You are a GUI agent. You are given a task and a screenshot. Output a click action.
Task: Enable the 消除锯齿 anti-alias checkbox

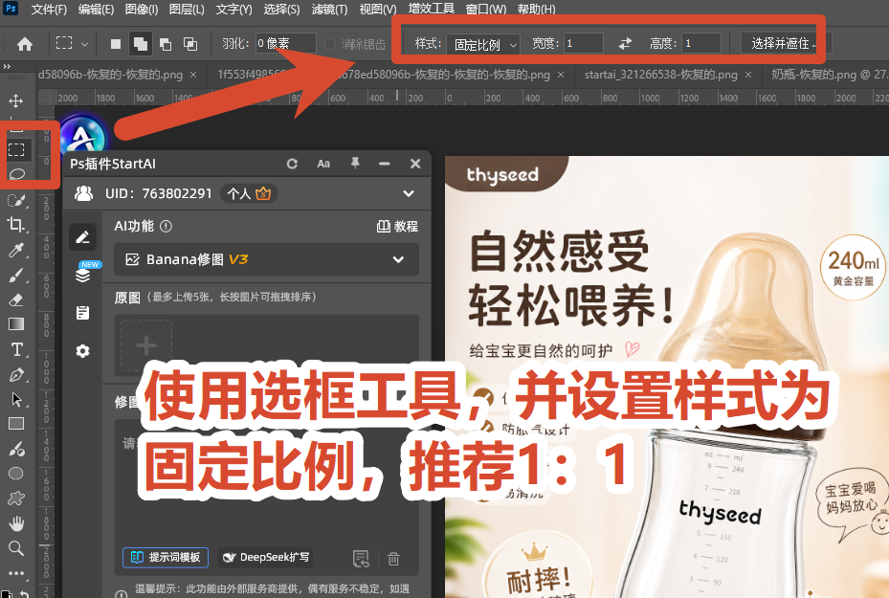pyautogui.click(x=329, y=44)
